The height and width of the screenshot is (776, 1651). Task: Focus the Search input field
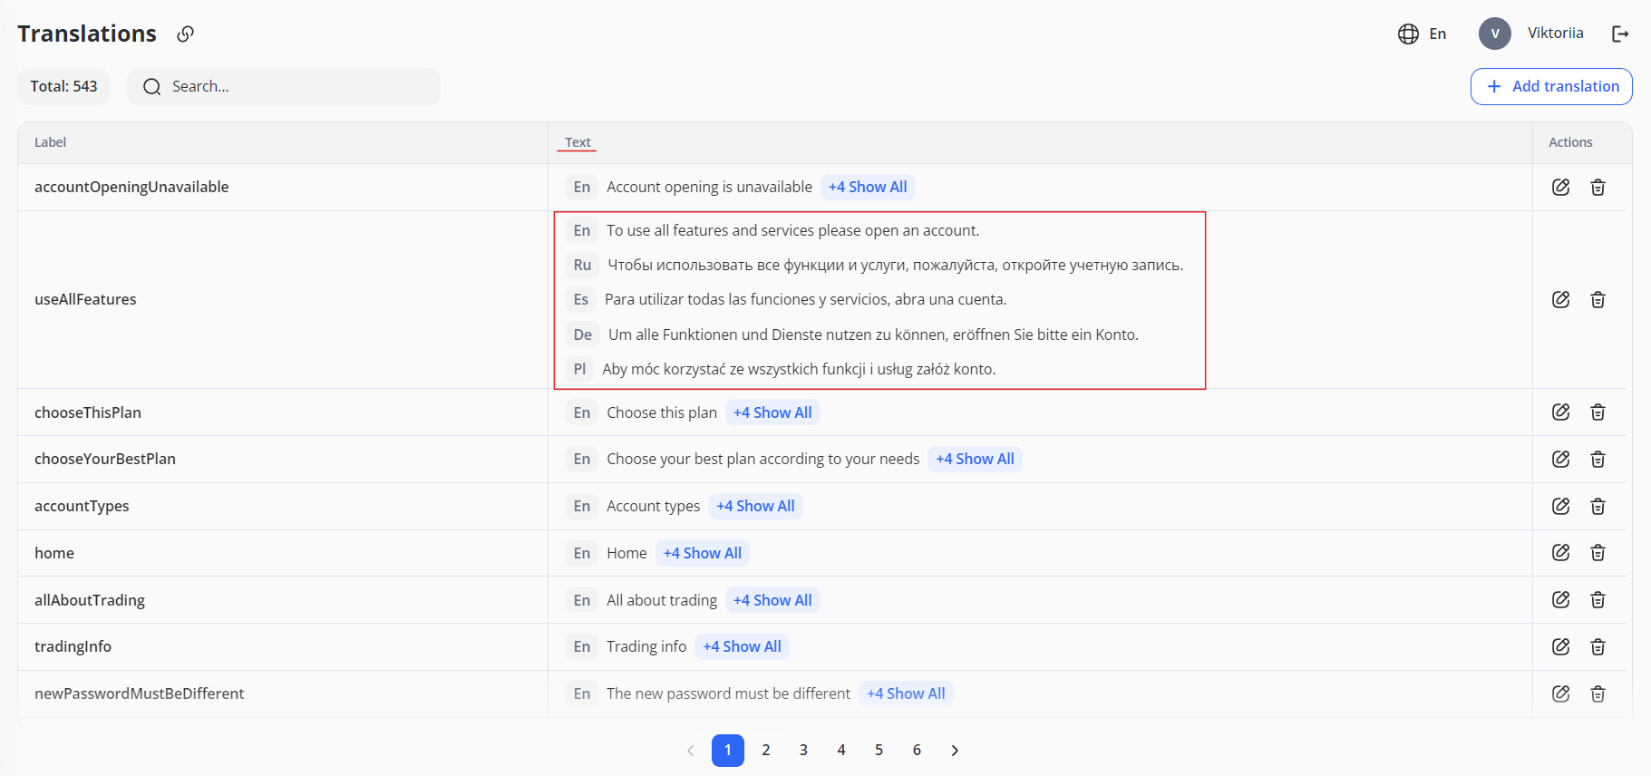284,86
